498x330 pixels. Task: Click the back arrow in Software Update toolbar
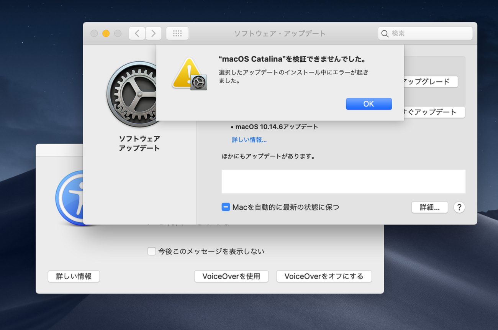pyautogui.click(x=137, y=33)
